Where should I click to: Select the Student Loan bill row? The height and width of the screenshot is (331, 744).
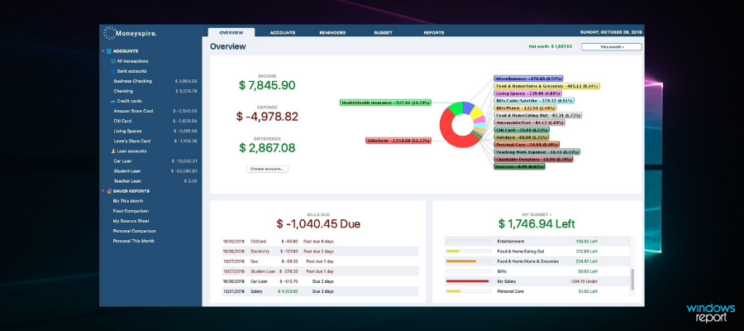tap(320, 271)
